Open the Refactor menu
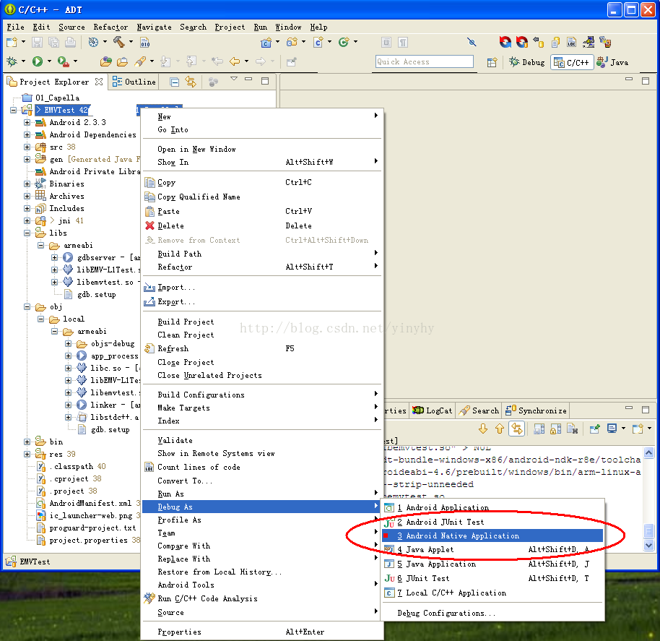660x641 pixels. [x=110, y=27]
